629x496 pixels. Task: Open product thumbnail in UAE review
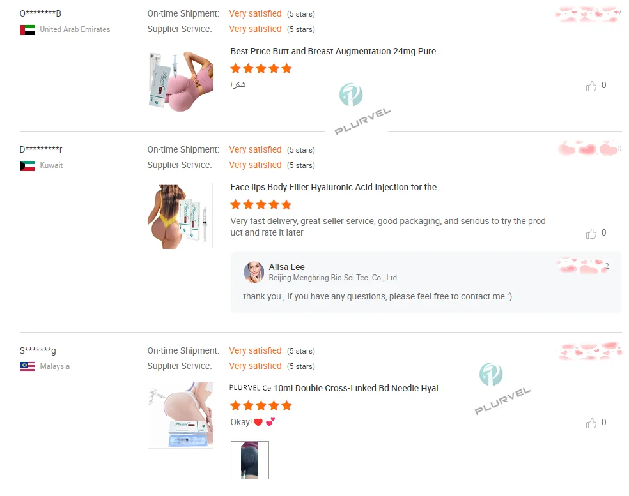coord(180,82)
